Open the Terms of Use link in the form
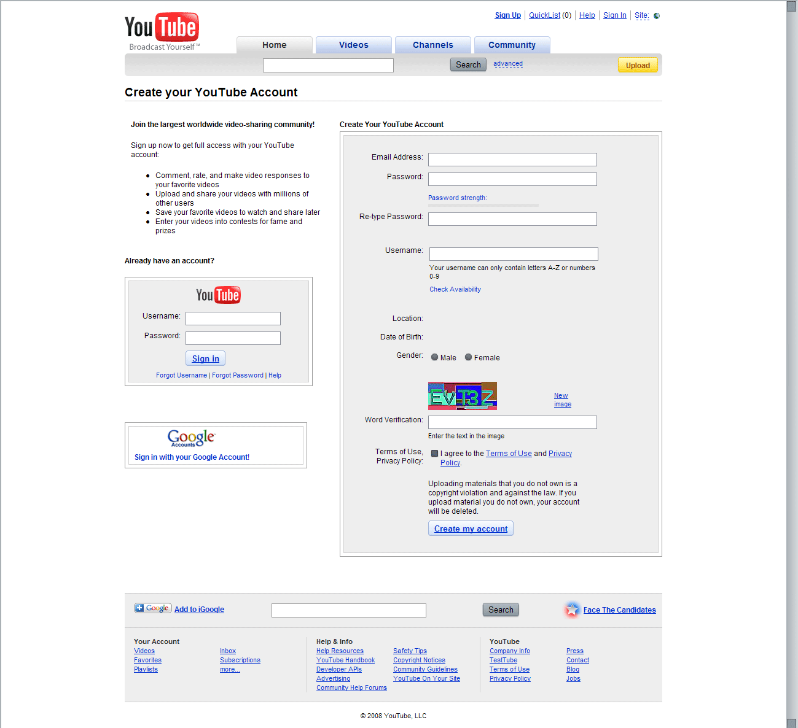Viewport: 798px width, 728px height. [509, 454]
